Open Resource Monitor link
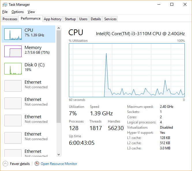This screenshot has height=171, width=192. [x=59, y=164]
